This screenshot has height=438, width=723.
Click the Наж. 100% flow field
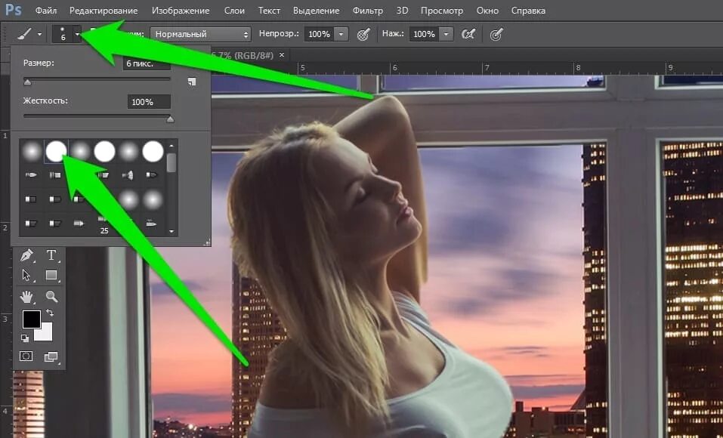coord(425,34)
